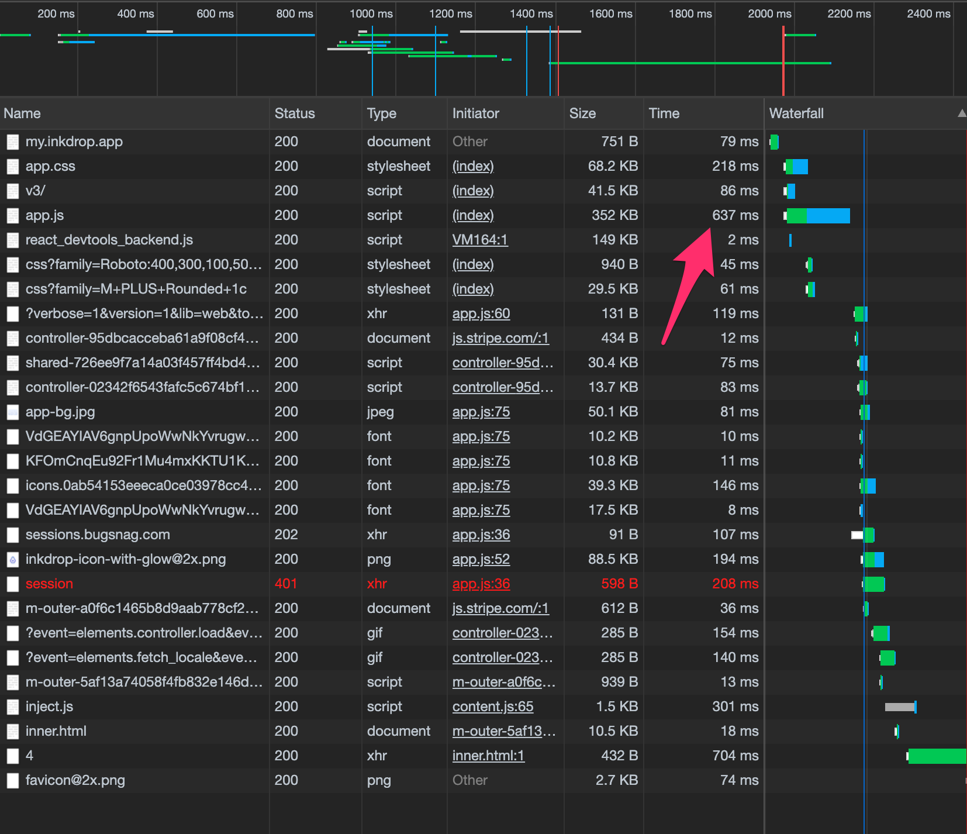Viewport: 967px width, 834px height.
Task: Open the red app.js:36 initiator link
Action: pos(481,584)
